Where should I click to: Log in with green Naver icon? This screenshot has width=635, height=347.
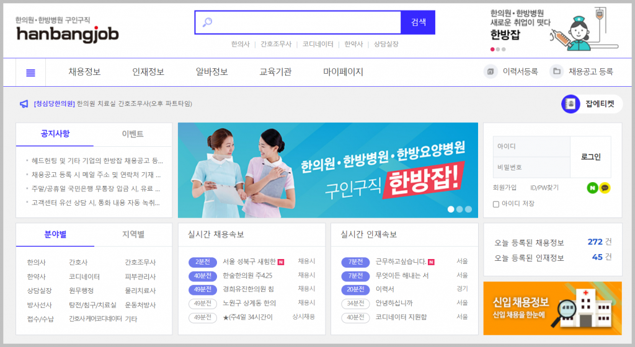click(x=592, y=188)
